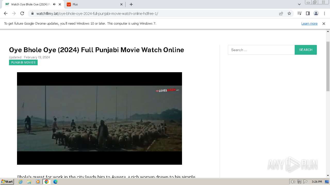Click the green SEARCH button
This screenshot has height=185, width=330.
(306, 50)
